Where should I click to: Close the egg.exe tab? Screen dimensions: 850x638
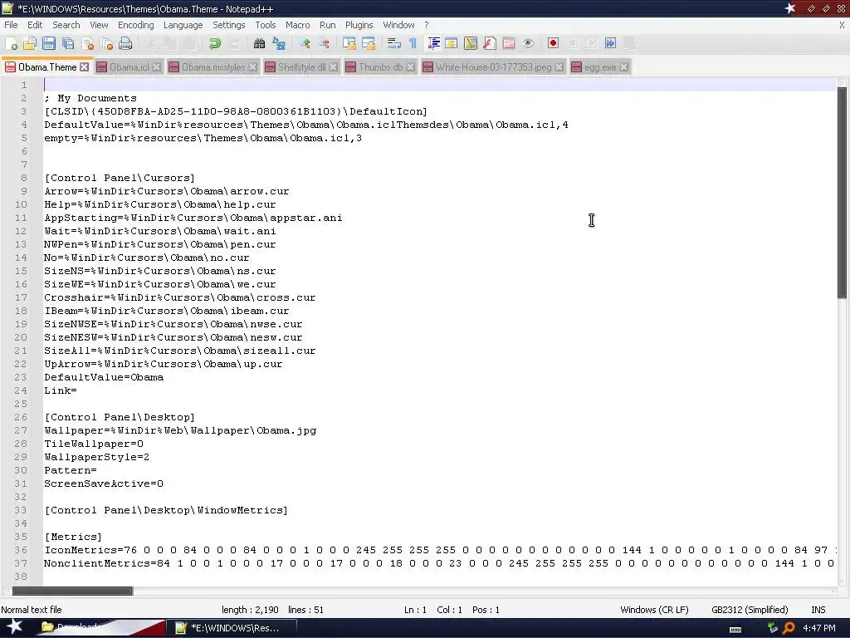coord(624,66)
